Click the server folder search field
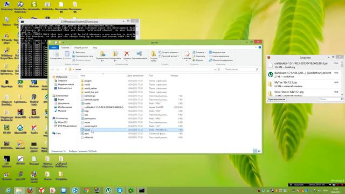Image resolution: width=345 pixels, height=194 pixels. click(241, 70)
